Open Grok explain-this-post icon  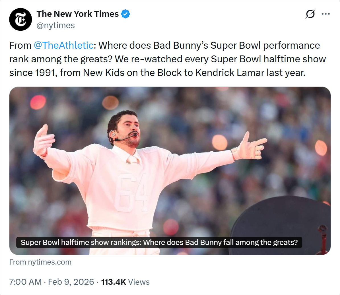[310, 14]
